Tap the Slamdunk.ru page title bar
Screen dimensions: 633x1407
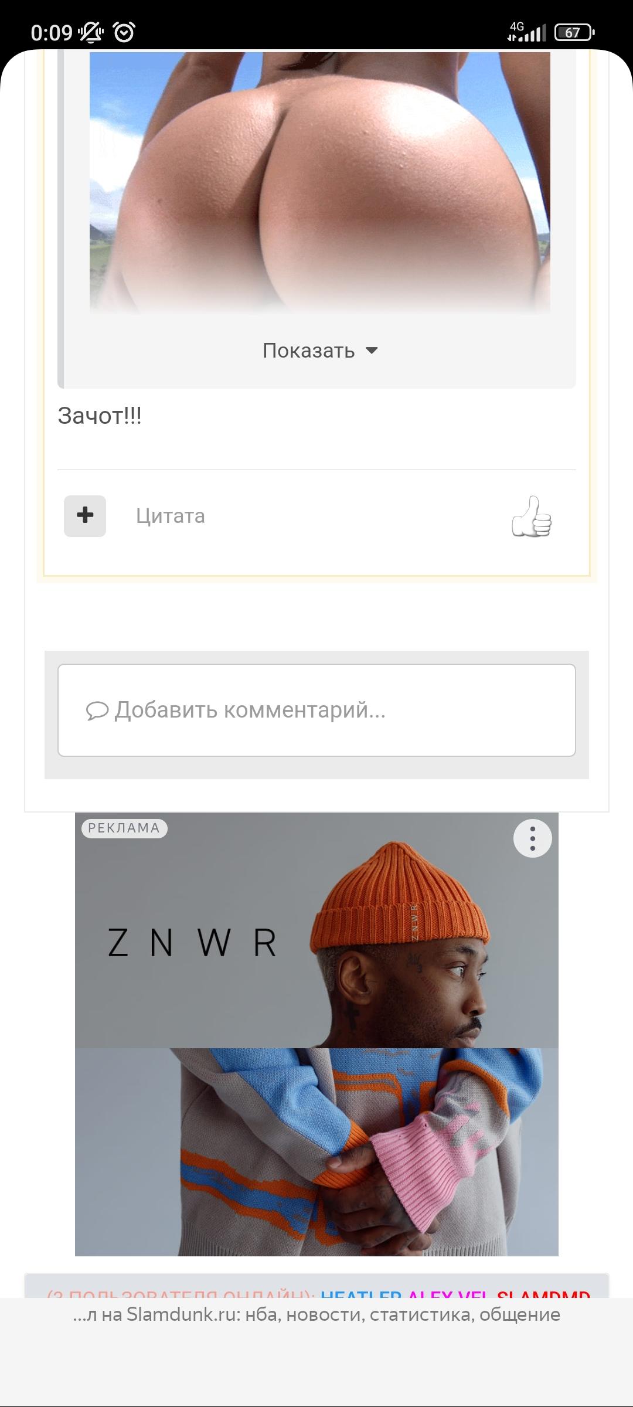coord(316,1315)
